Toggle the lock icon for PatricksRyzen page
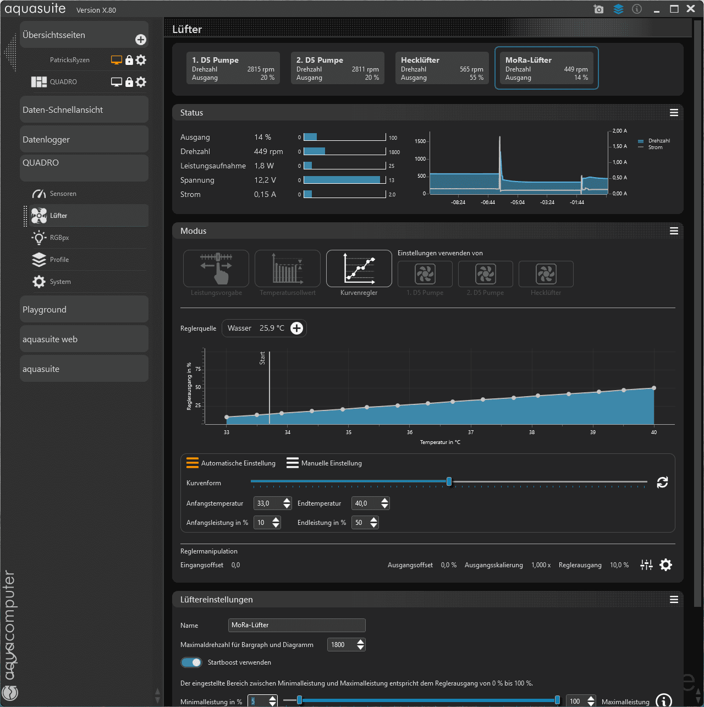This screenshot has width=704, height=707. (x=129, y=60)
